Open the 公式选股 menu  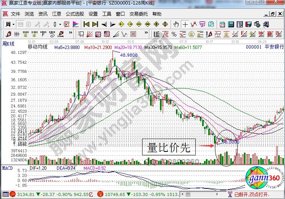75,14
